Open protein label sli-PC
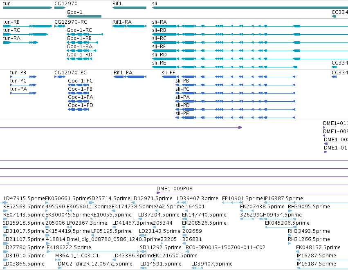The height and width of the screenshot is (270, 348). click(x=182, y=89)
